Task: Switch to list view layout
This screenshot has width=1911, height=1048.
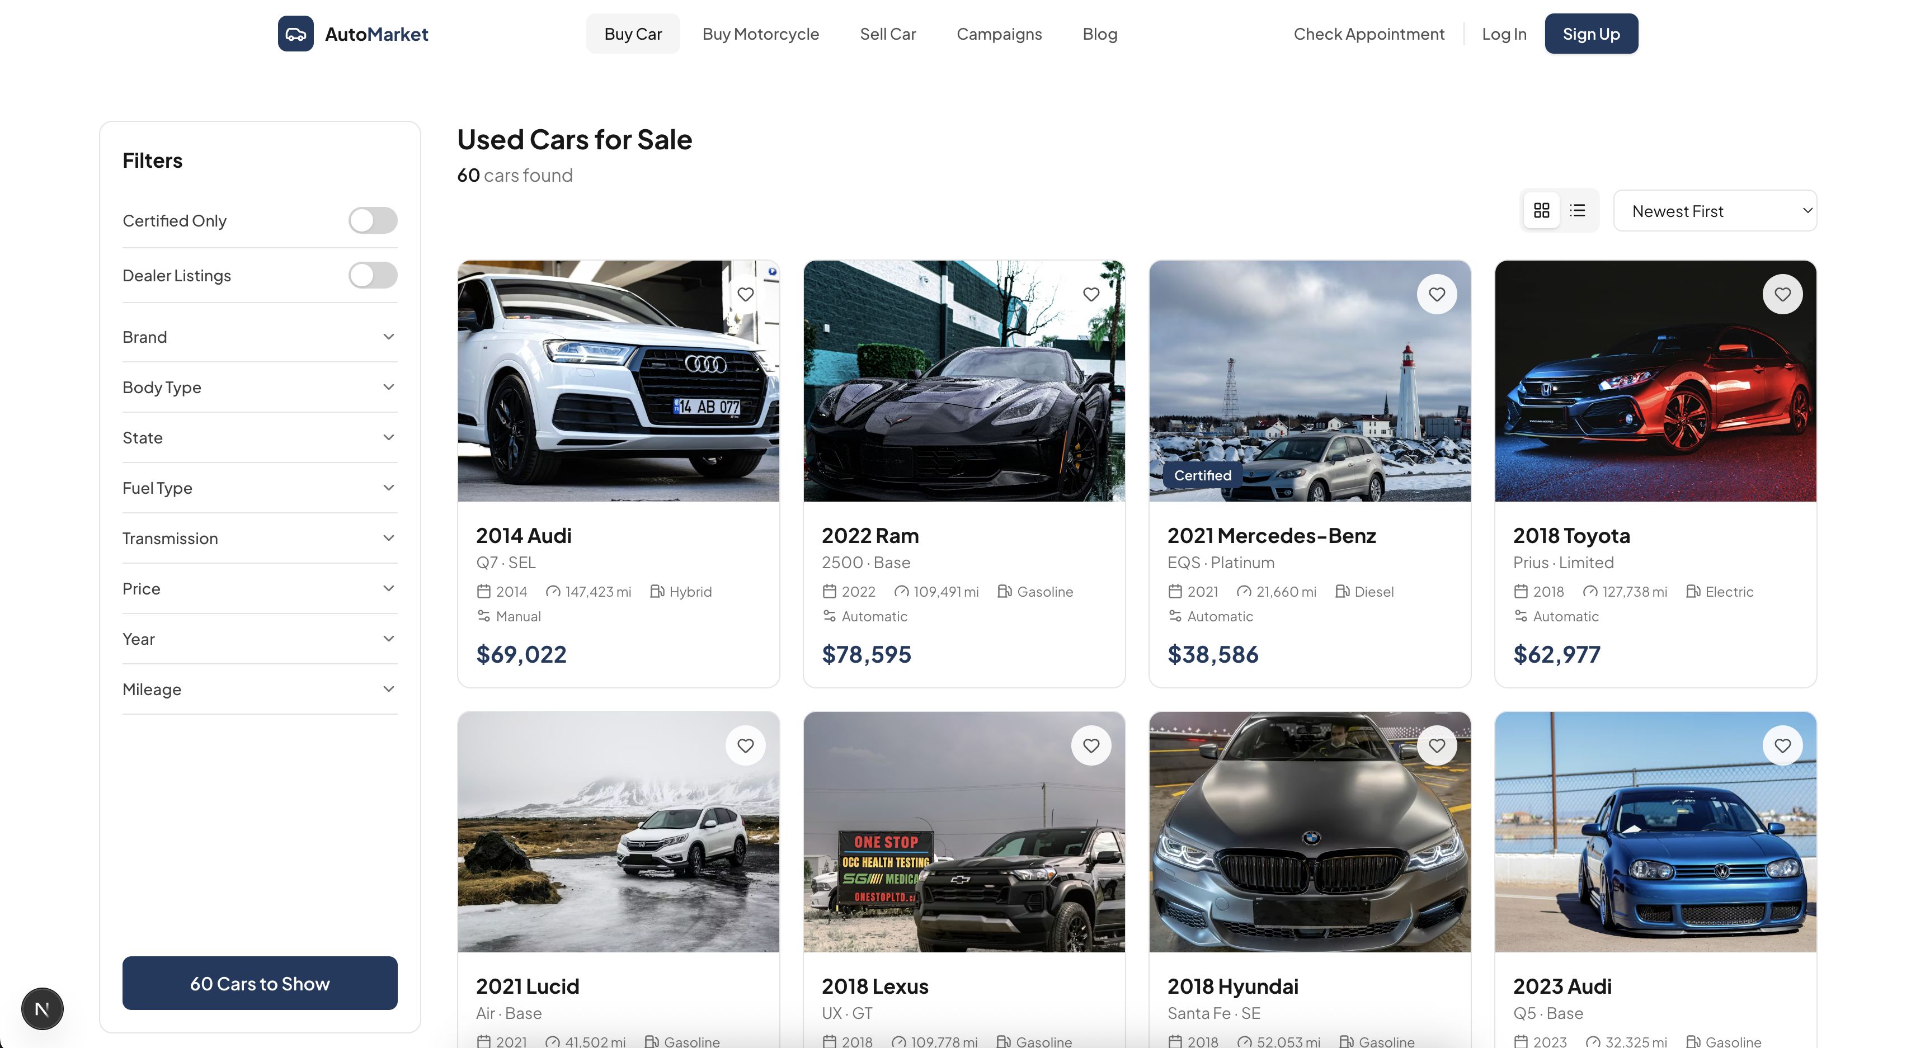Action: 1577,211
